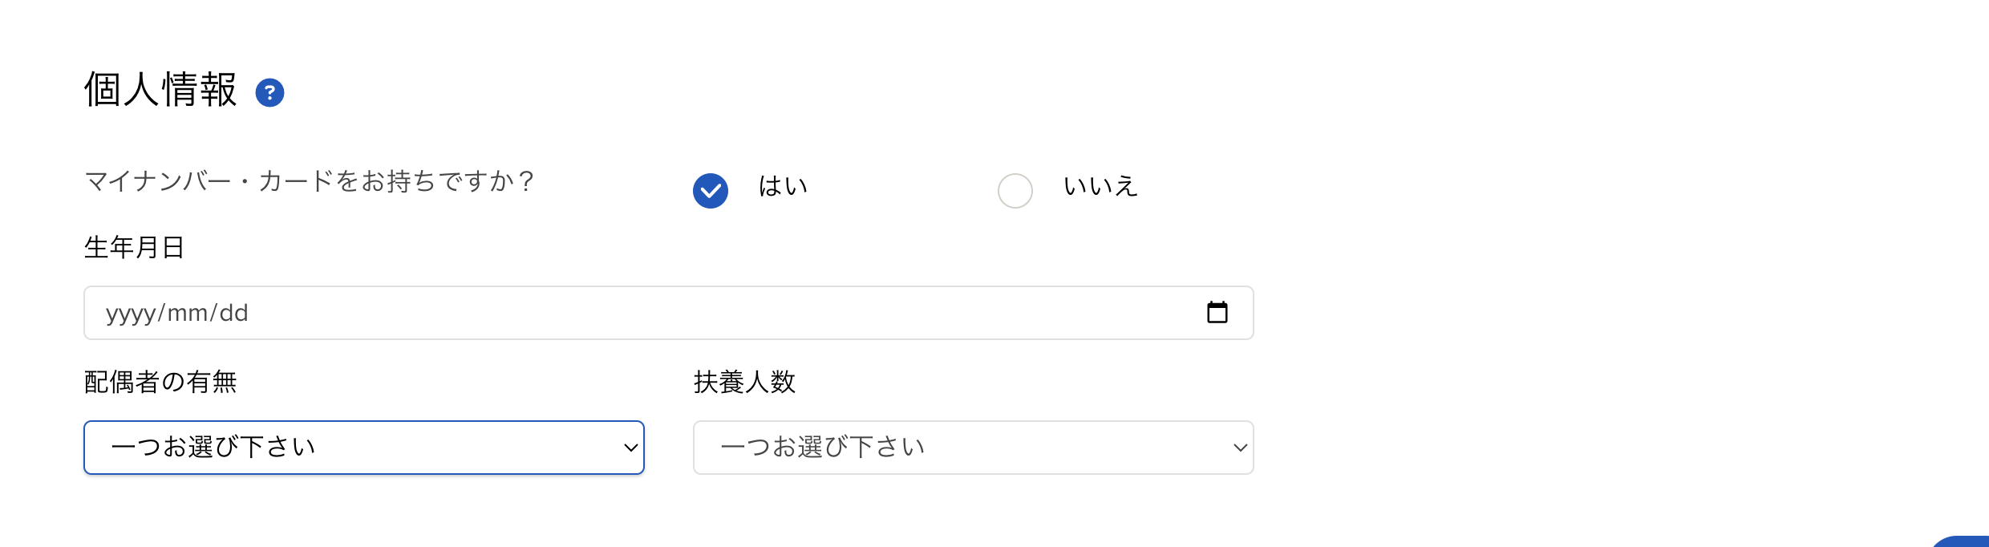Viewport: 1989px width, 547px height.
Task: Click the マイナンバー・カード question text
Action: 310,181
